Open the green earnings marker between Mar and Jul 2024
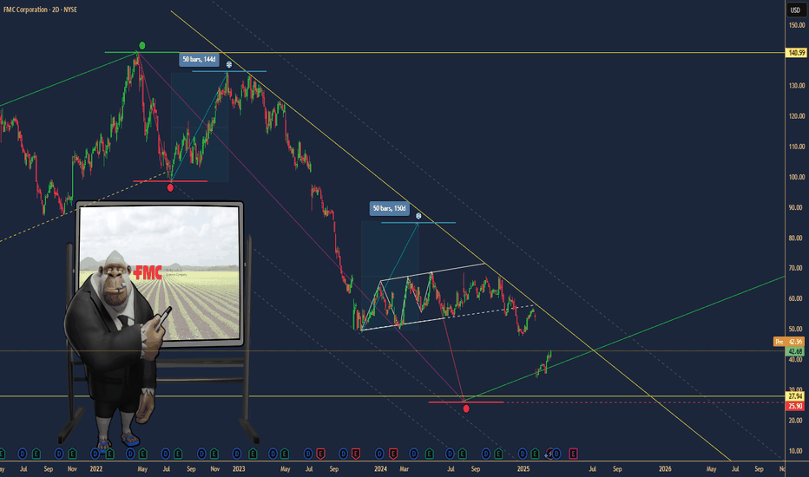 (x=430, y=454)
